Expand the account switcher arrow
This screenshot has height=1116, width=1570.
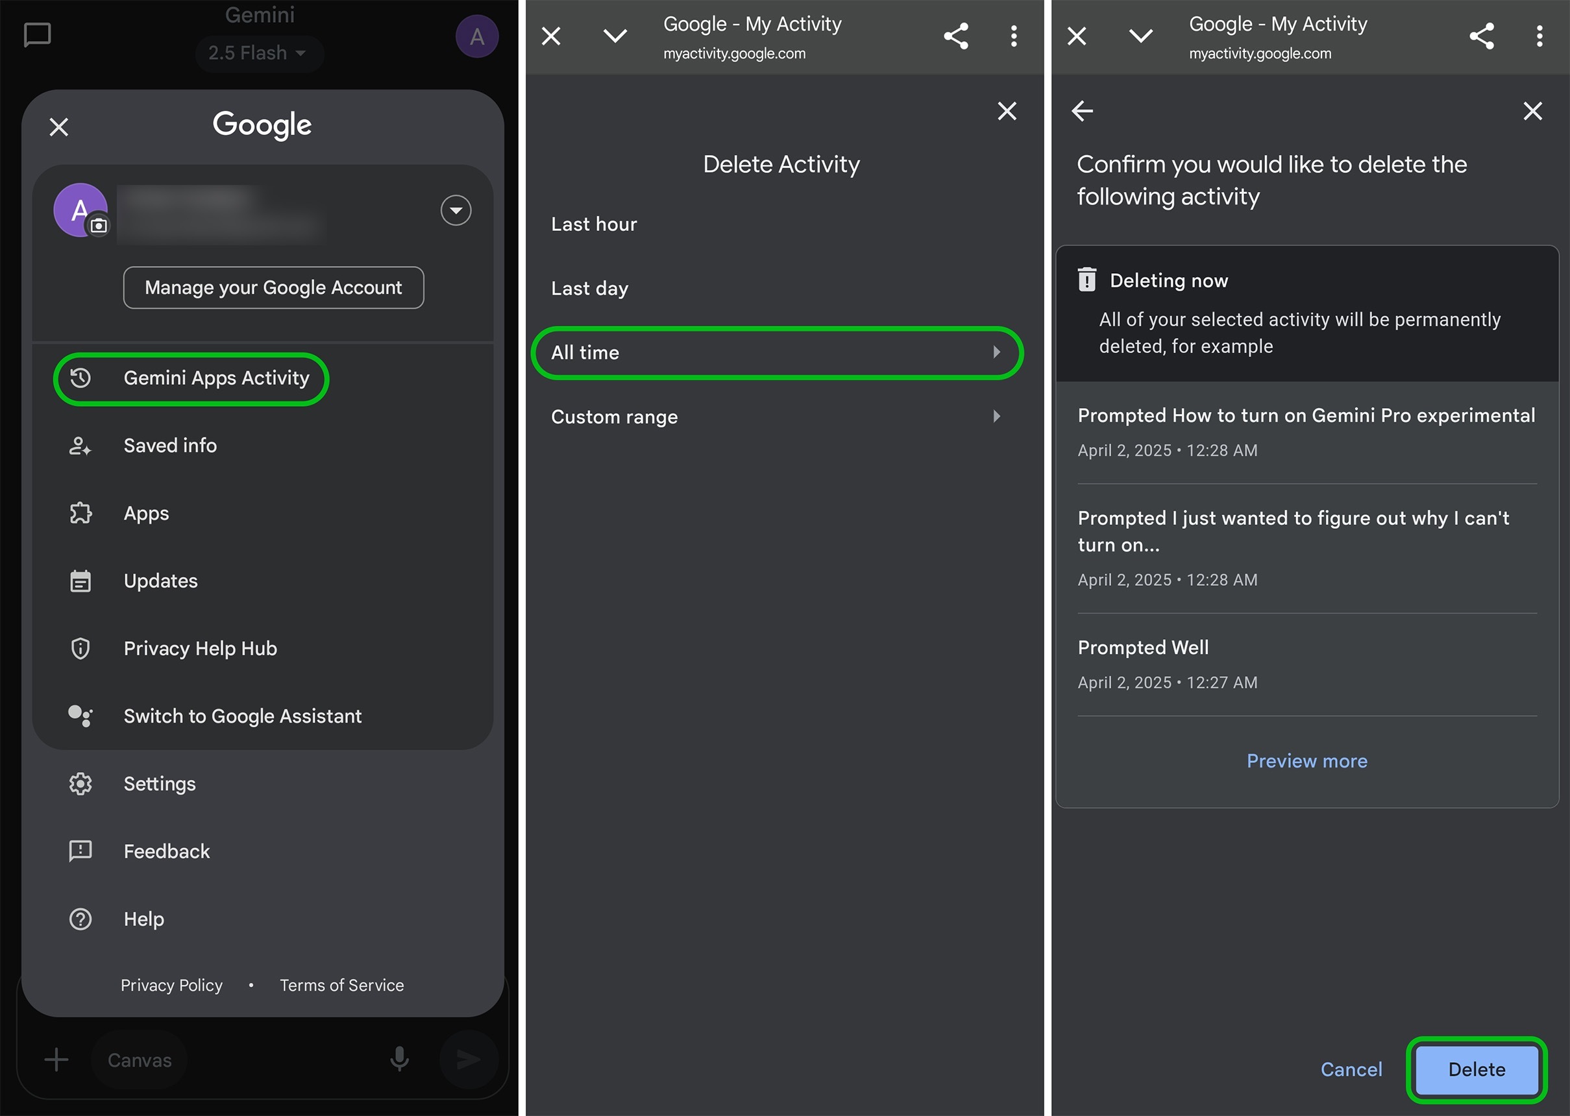tap(456, 210)
